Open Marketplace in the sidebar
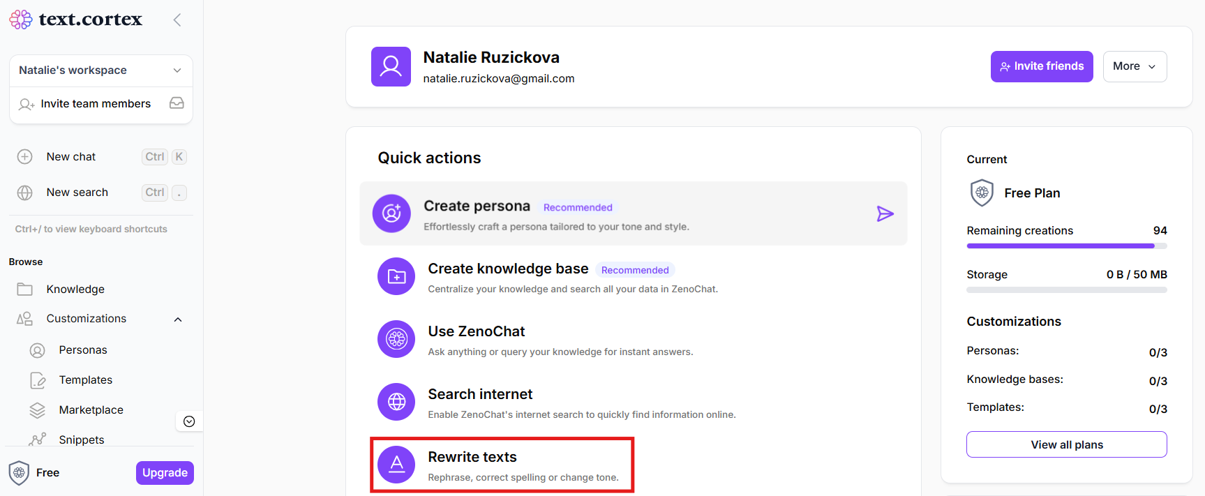 (91, 410)
